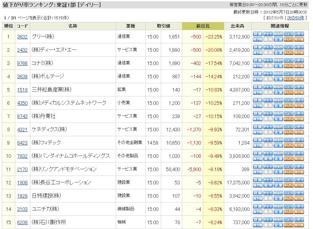Click 企業 for 日特建設 row
Viewport: 313px width, 229px height.
tap(278, 198)
